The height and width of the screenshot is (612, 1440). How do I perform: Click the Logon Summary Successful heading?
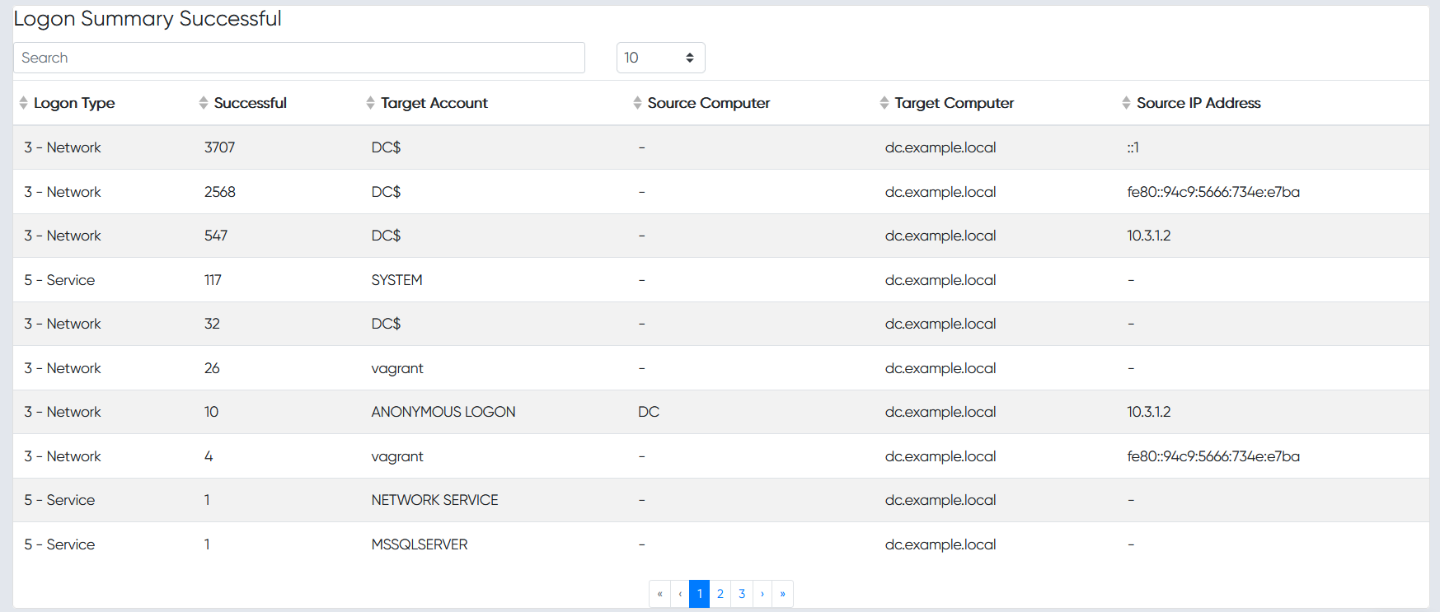148,19
